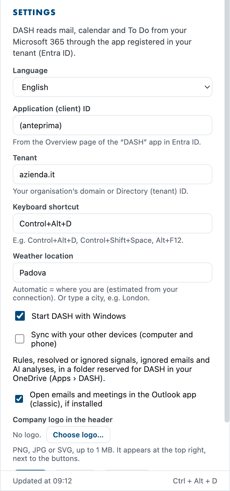Click the Application (client) ID field

tap(113, 125)
